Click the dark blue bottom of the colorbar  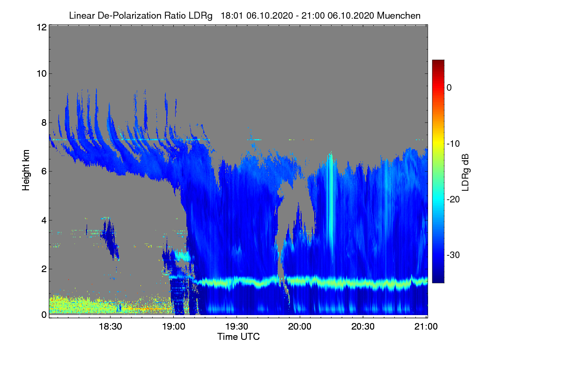tap(438, 278)
